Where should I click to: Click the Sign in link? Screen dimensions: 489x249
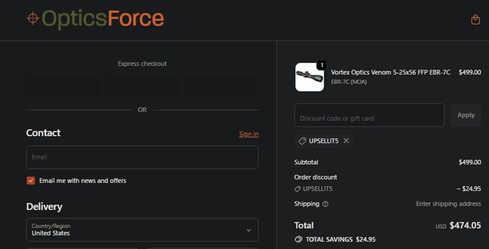249,134
